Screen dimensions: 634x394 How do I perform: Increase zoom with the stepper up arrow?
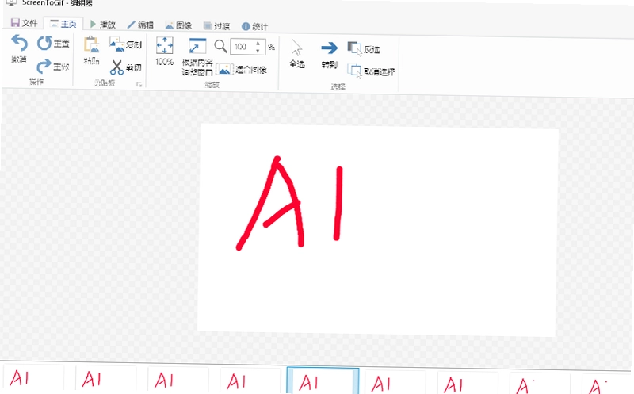(258, 44)
